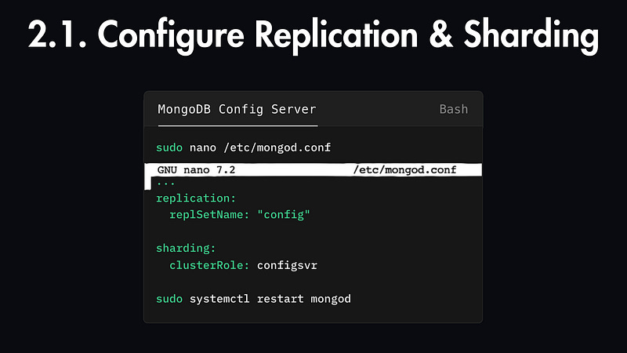Image resolution: width=627 pixels, height=353 pixels.
Task: Click the "sudo systemctl restart mongod" command
Action: coord(253,299)
